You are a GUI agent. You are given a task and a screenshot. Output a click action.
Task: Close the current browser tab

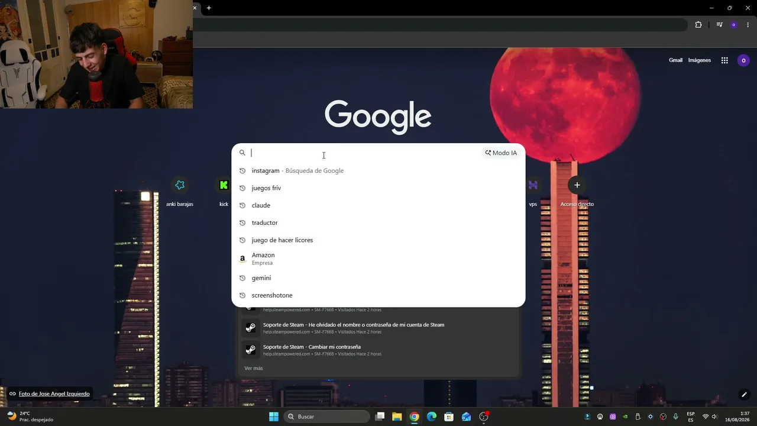195,8
